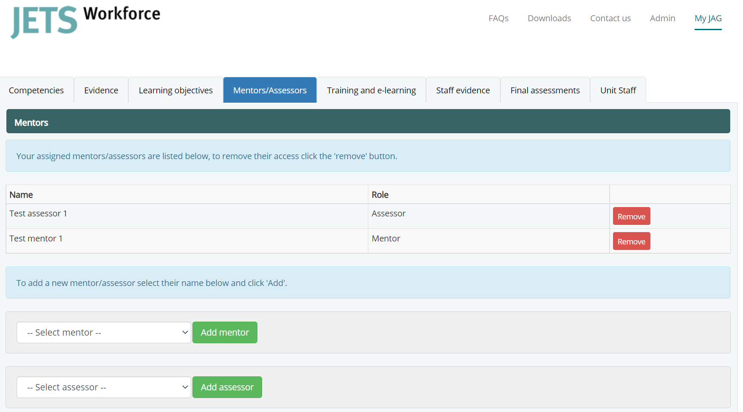This screenshot has width=743, height=412.
Task: Remove Test mentor 1 access
Action: point(631,241)
